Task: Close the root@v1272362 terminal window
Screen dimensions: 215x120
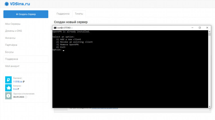Action: 207,28
